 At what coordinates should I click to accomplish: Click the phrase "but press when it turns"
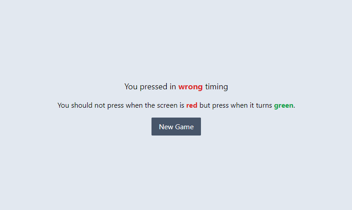pyautogui.click(x=236, y=105)
